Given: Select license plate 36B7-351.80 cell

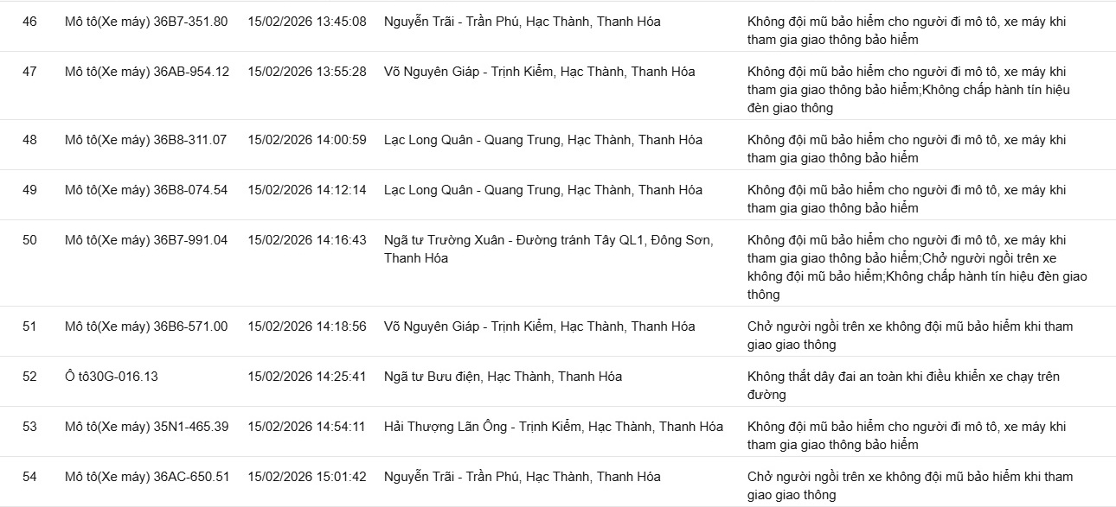Looking at the screenshot, I should (x=146, y=22).
